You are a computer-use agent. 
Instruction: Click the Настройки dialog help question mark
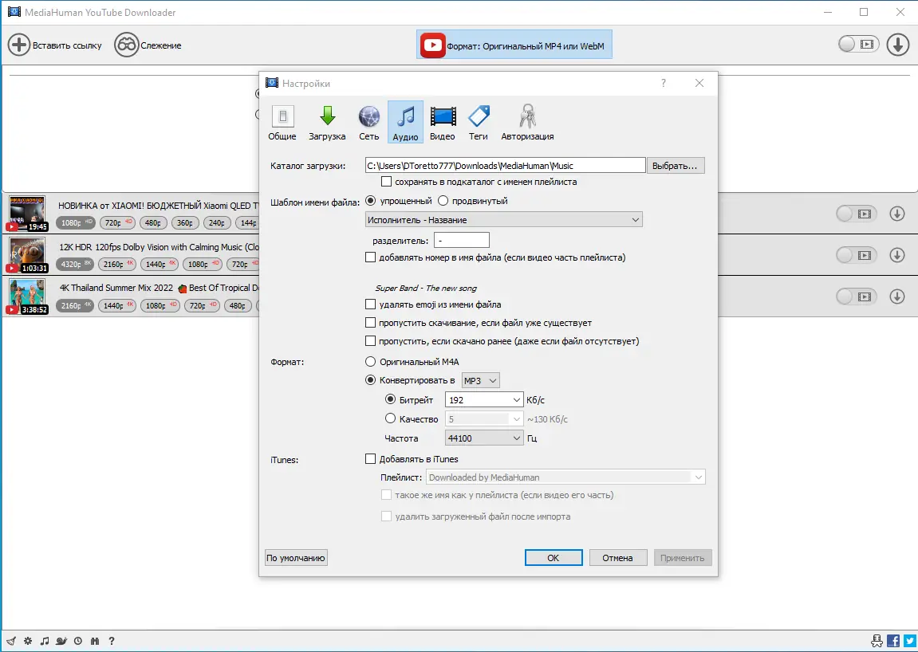point(664,83)
